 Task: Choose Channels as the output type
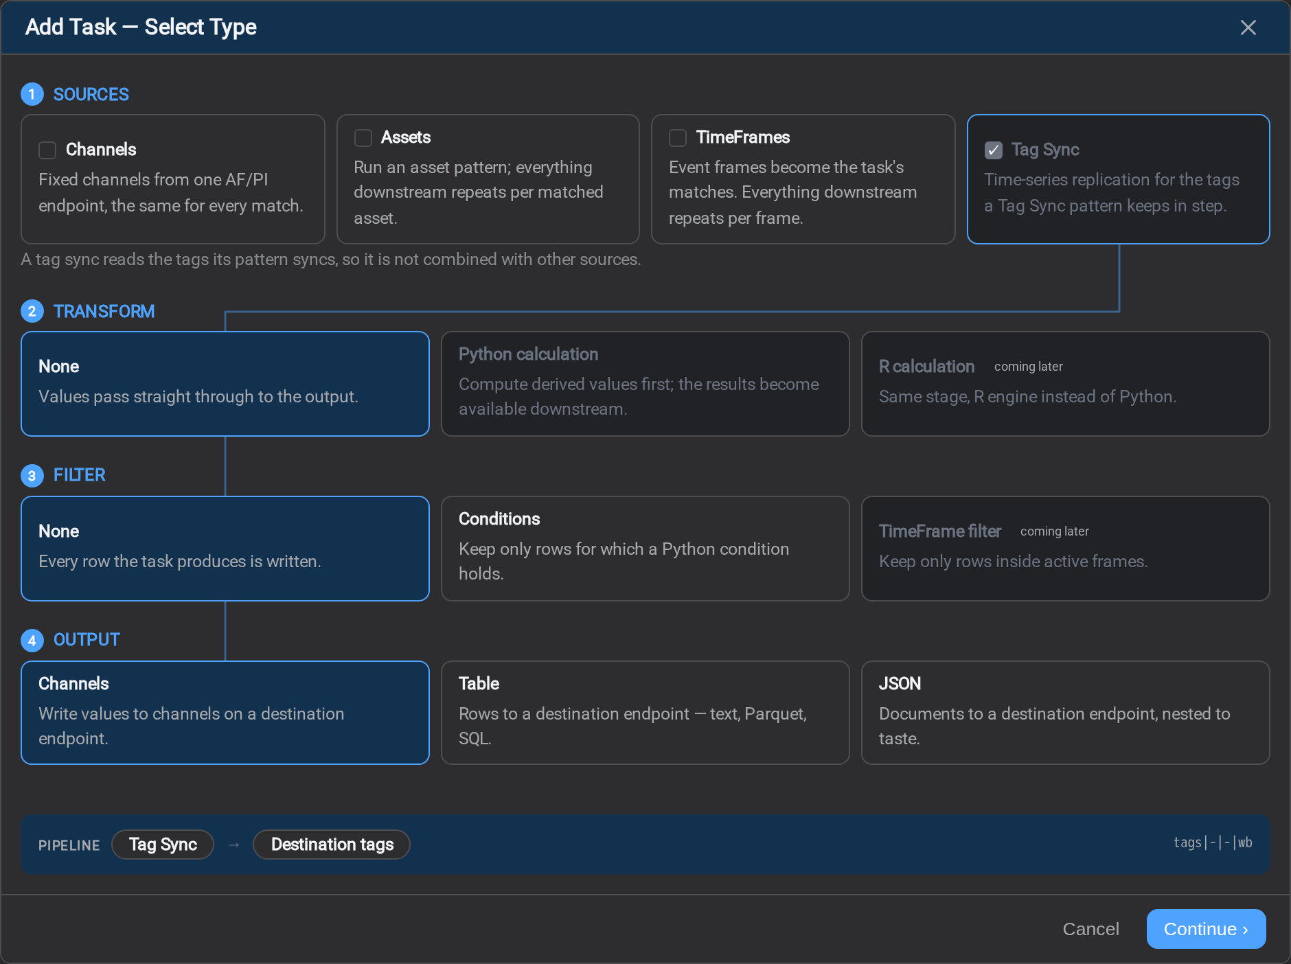pyautogui.click(x=225, y=713)
